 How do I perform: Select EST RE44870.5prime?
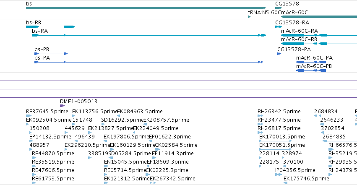tap(53, 154)
